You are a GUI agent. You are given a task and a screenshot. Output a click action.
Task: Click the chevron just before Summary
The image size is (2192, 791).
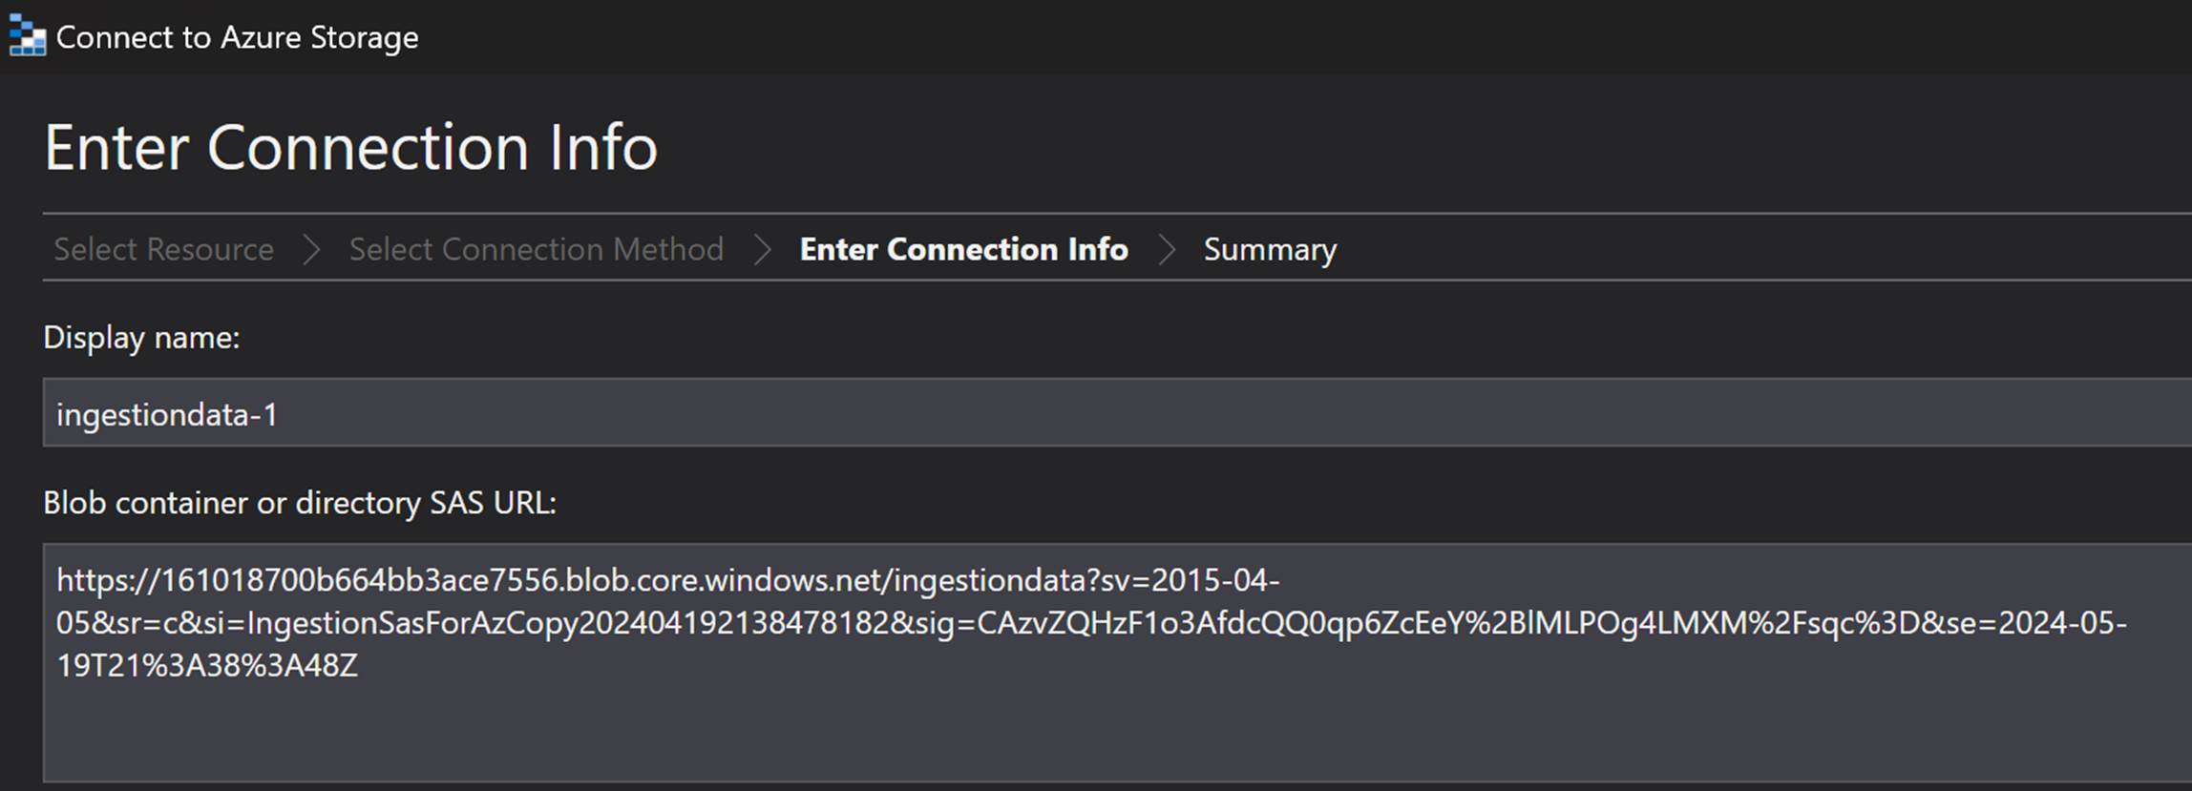(1166, 249)
